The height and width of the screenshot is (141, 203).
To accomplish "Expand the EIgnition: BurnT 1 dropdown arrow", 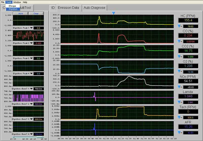I will tap(31, 89).
